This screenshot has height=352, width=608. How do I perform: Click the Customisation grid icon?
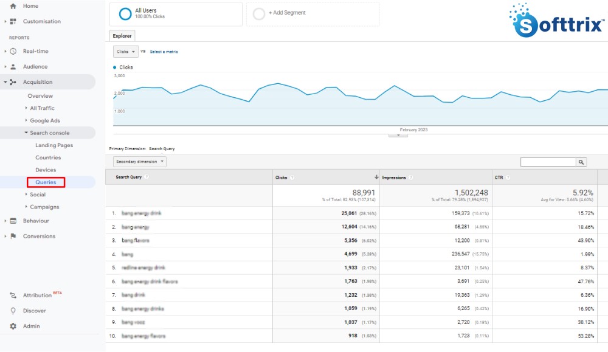pos(13,21)
